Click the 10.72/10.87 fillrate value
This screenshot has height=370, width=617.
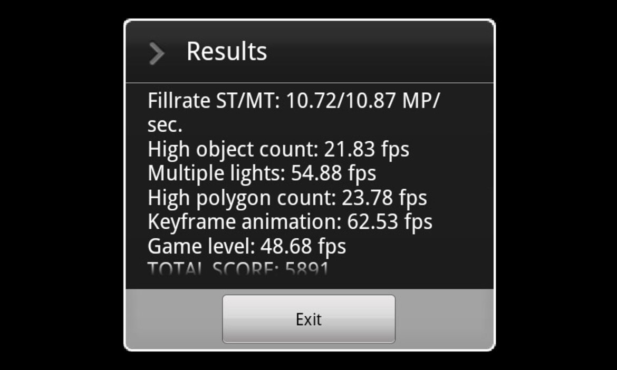tap(341, 101)
